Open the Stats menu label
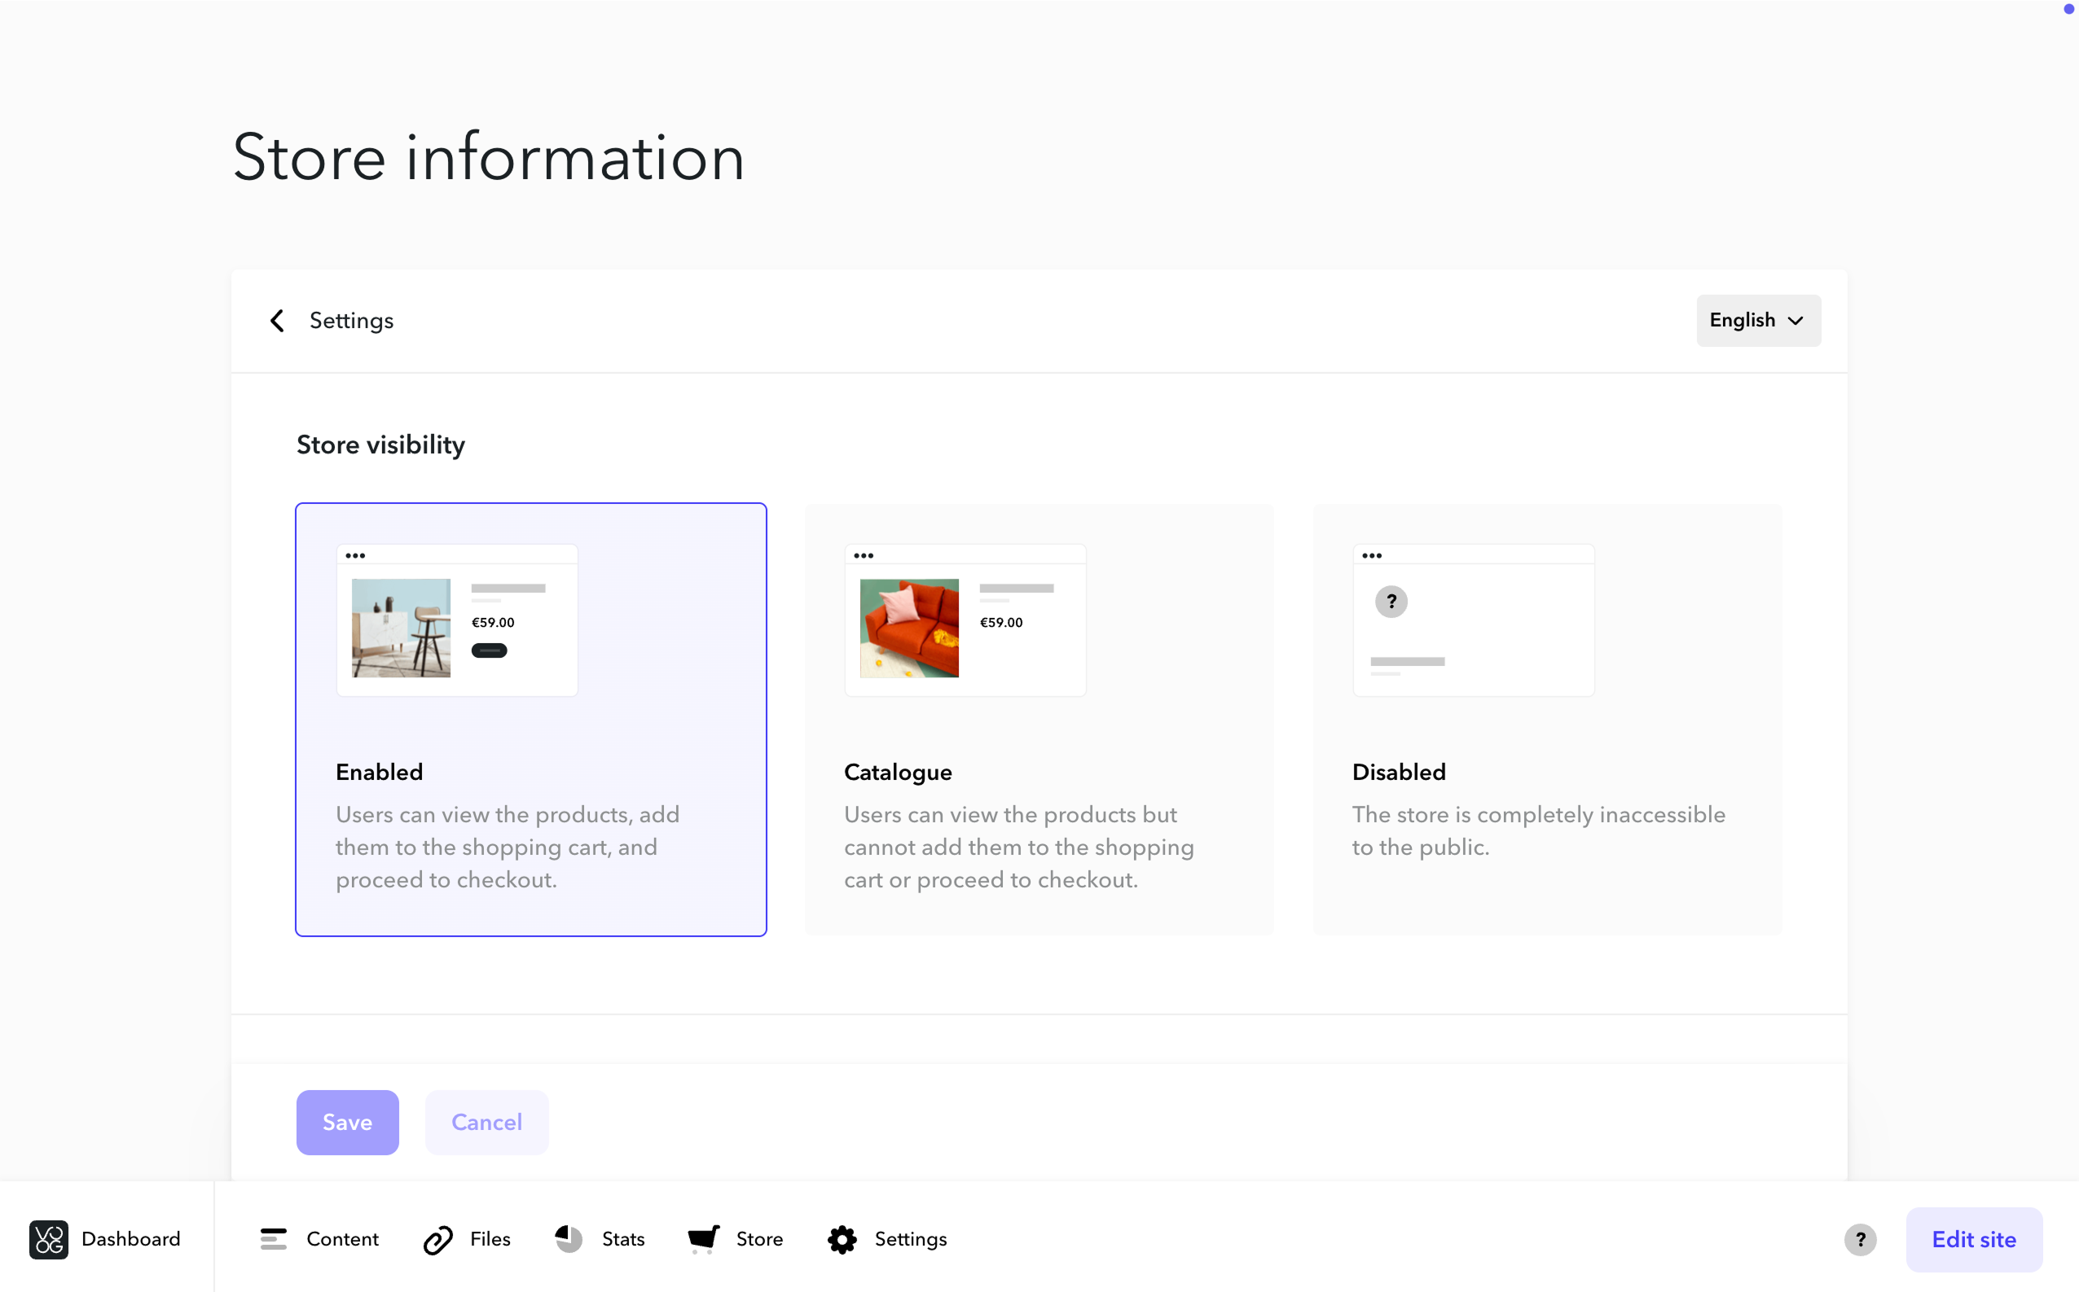The image size is (2079, 1292). (623, 1239)
